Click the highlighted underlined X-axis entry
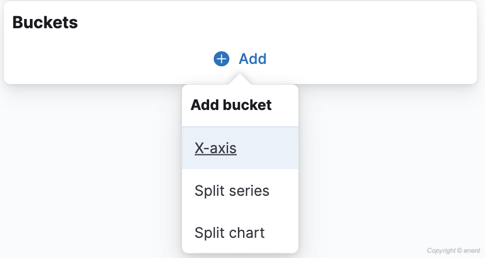The width and height of the screenshot is (485, 258). 215,148
